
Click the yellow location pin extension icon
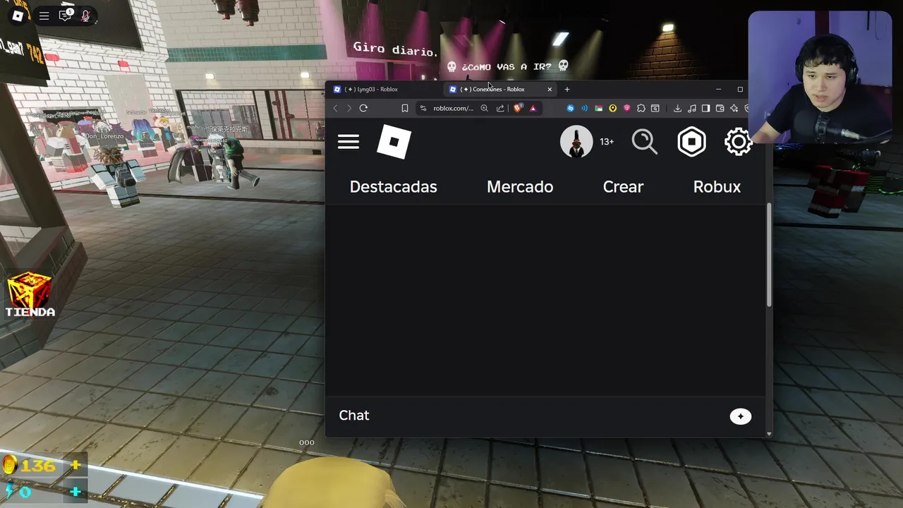(613, 108)
